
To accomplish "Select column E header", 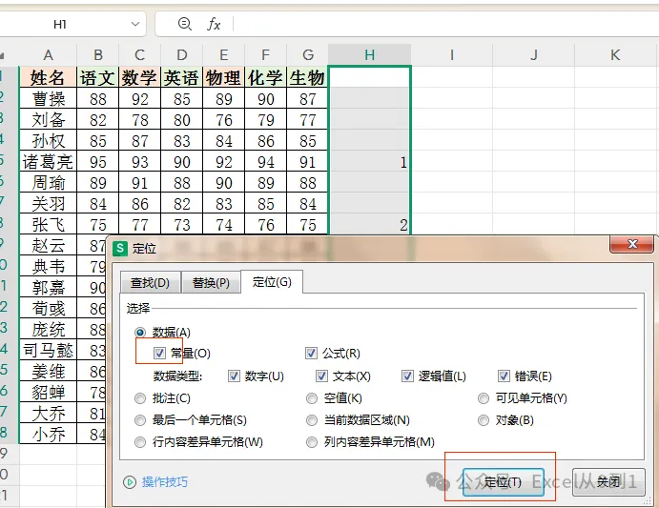I will click(224, 55).
